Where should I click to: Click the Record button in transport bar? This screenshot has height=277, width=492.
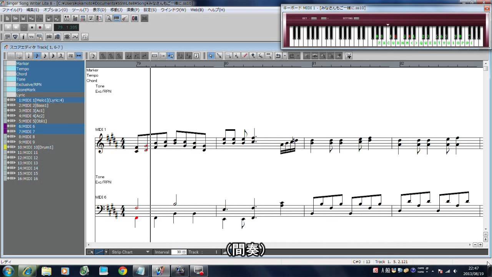coord(40,27)
